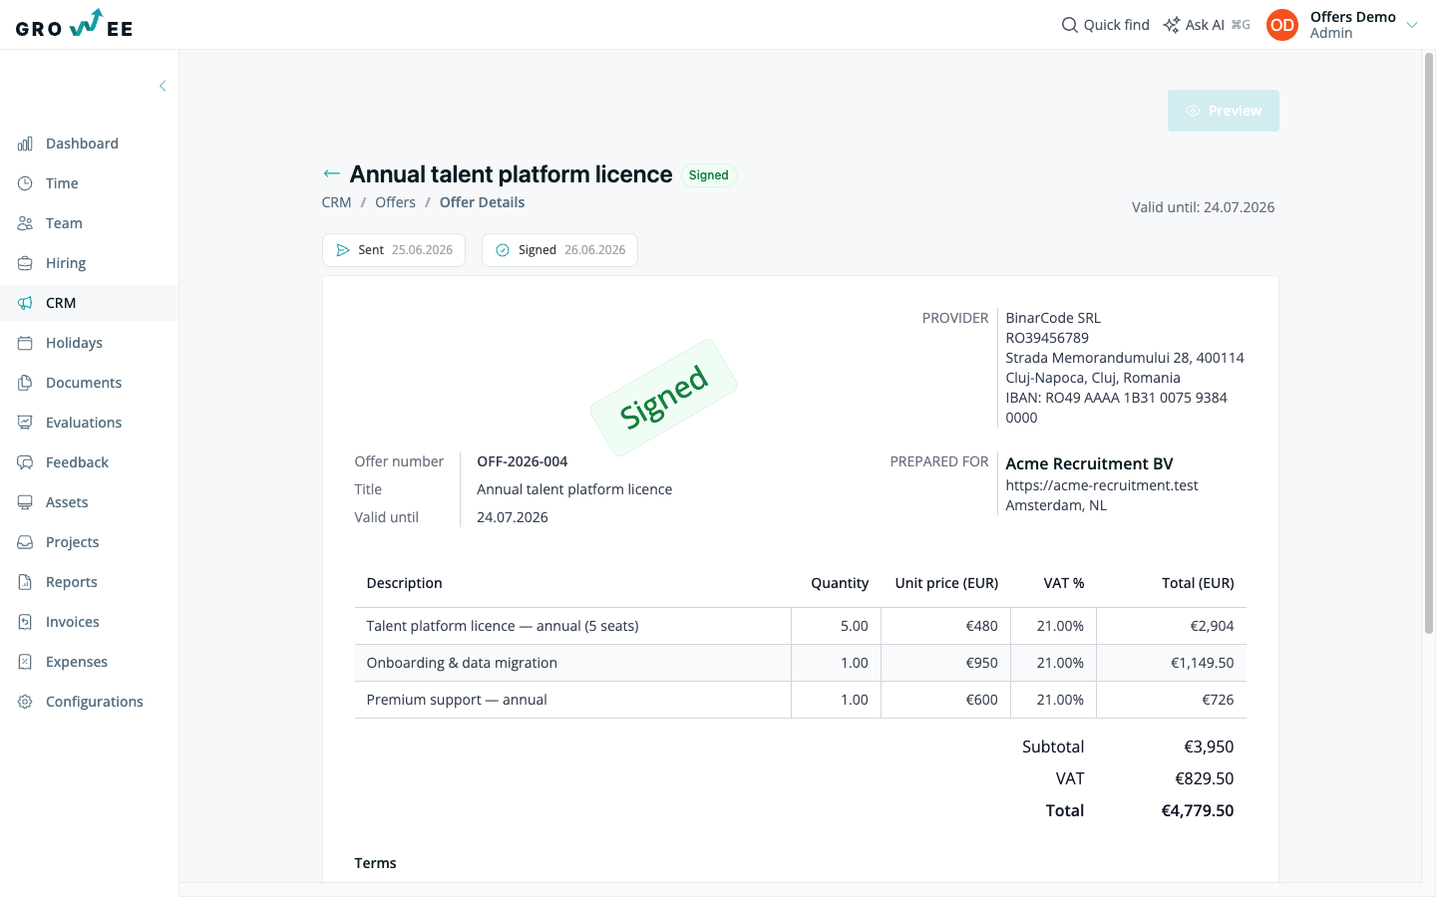Click the vertical page scrollbar

[x=1428, y=344]
